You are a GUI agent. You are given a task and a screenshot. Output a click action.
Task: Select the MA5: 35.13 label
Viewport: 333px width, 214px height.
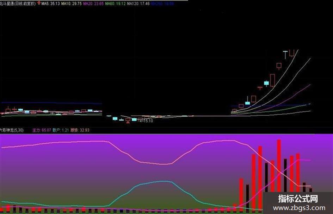[50, 4]
